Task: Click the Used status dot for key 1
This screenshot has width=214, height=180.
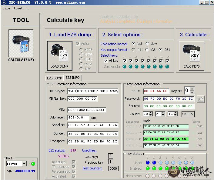Action: point(154,162)
